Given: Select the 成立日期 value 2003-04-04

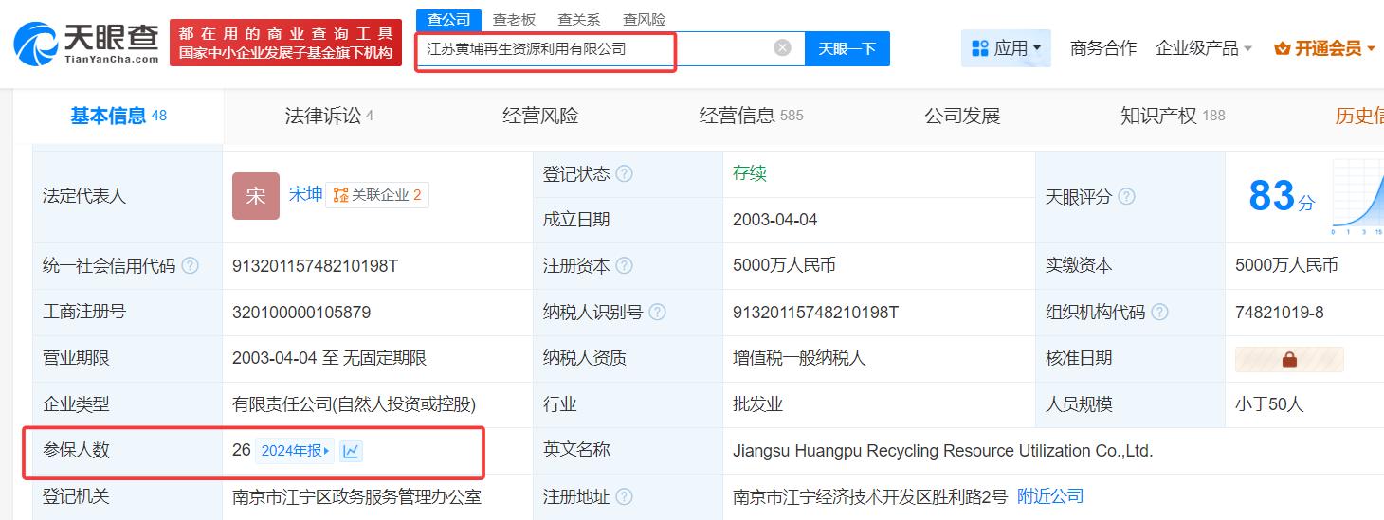Looking at the screenshot, I should tap(775, 220).
